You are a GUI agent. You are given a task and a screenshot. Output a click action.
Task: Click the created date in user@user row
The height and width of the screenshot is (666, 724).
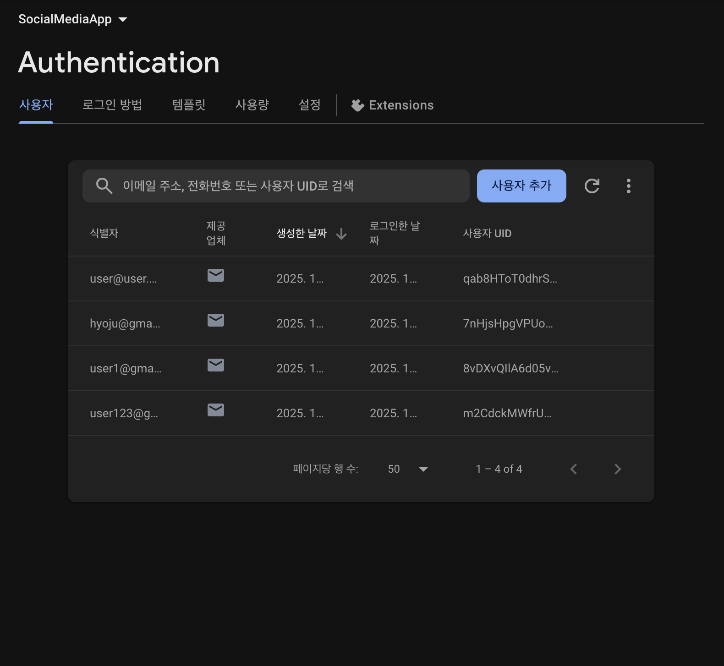[300, 278]
